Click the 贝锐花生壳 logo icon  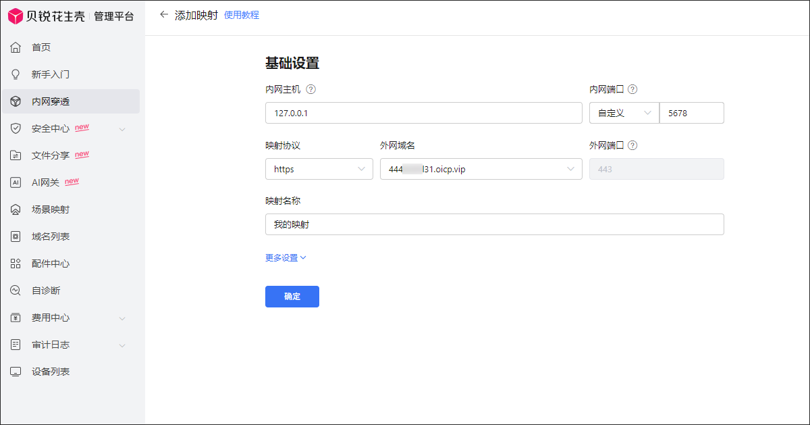pos(15,16)
